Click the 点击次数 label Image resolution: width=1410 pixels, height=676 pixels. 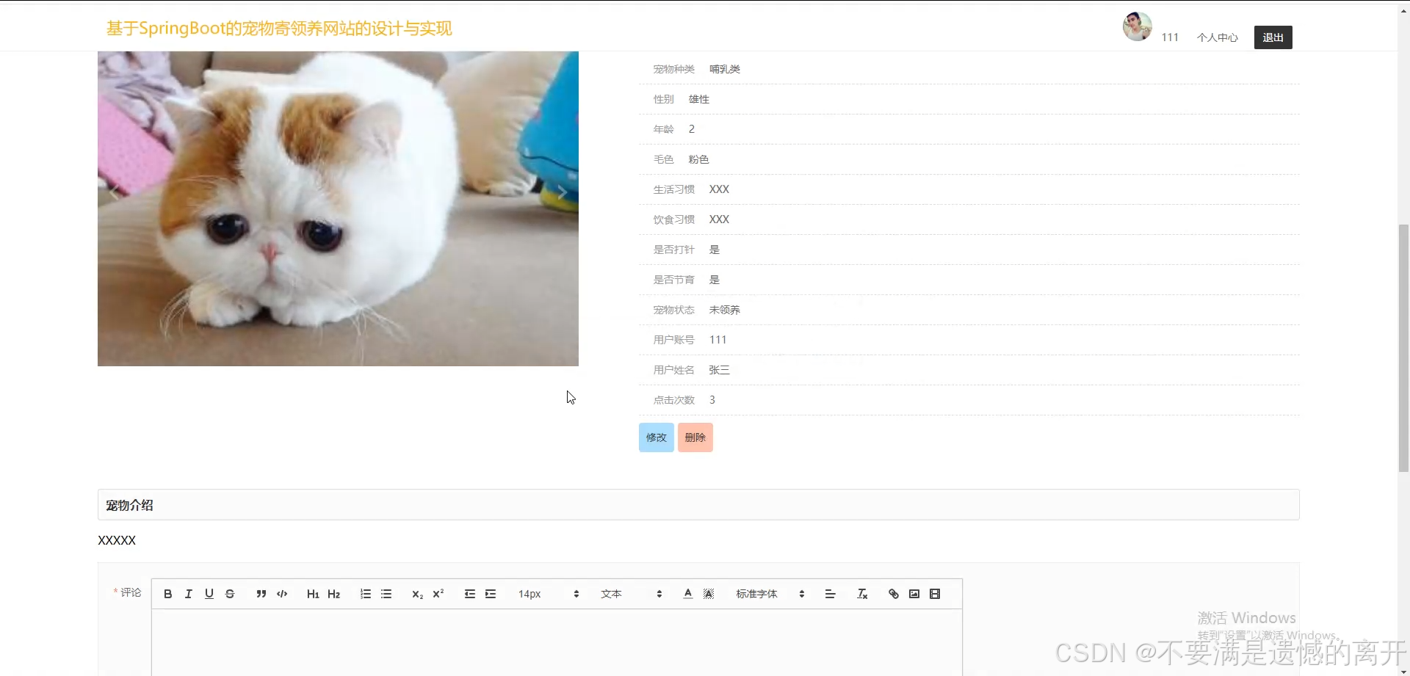674,400
